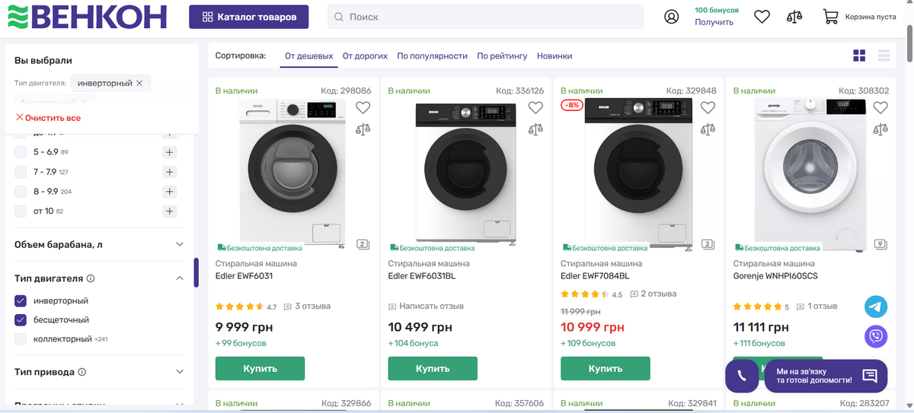The image size is (914, 413).
Task: Open the comparison scales icon in header
Action: [794, 17]
